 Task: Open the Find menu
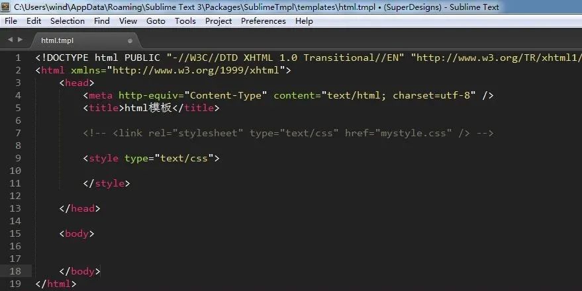click(102, 21)
